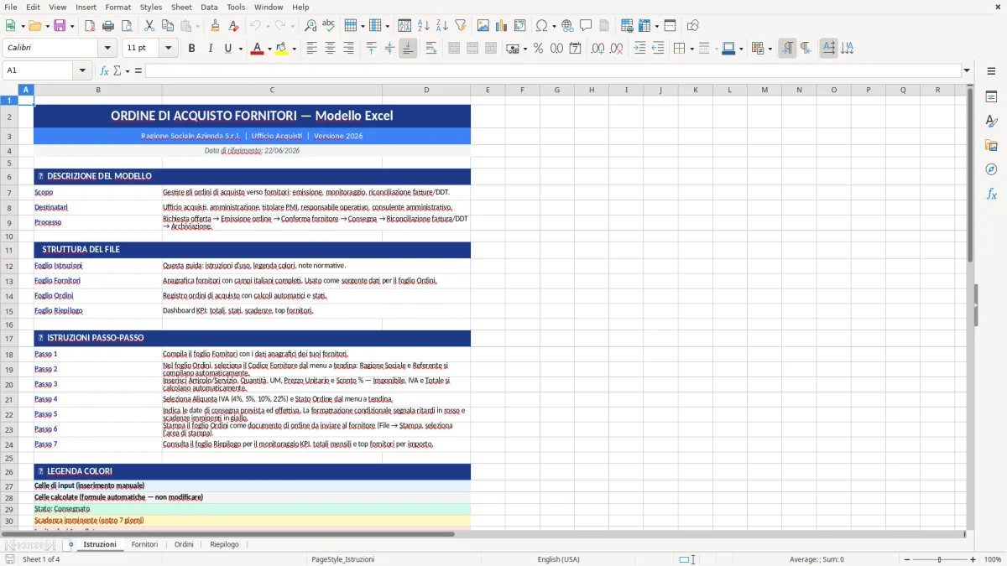Select column D header
This screenshot has height=566, width=1007.
point(426,90)
